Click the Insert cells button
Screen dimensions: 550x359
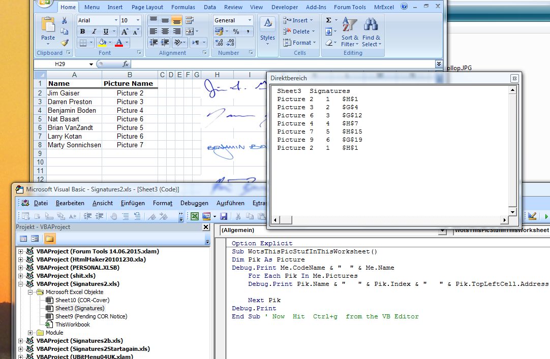(298, 20)
